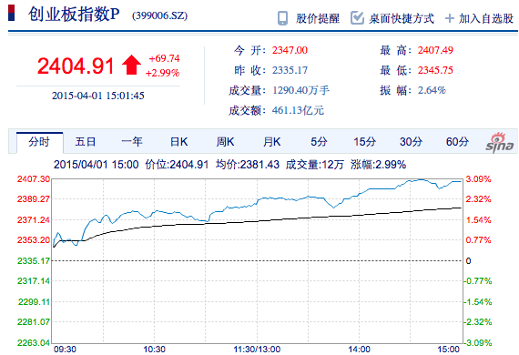Select the 分时 chart tab
The image size is (519, 355).
click(x=39, y=142)
